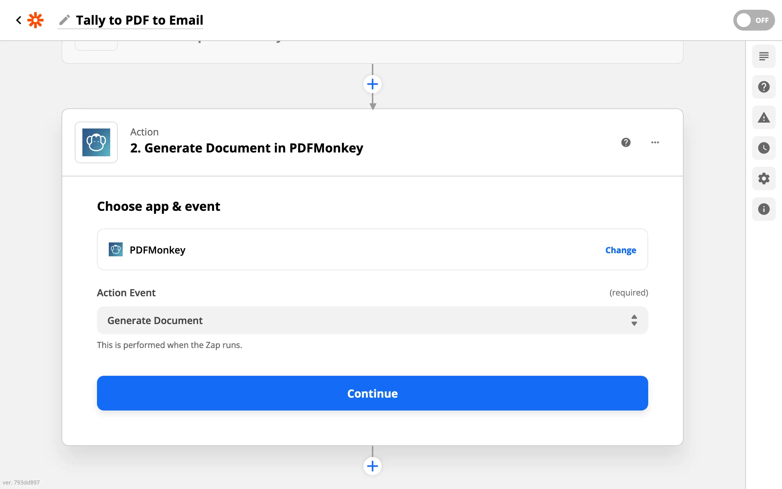This screenshot has height=489, width=782.
Task: Add a step above the PDFMonkey action
Action: click(x=373, y=84)
